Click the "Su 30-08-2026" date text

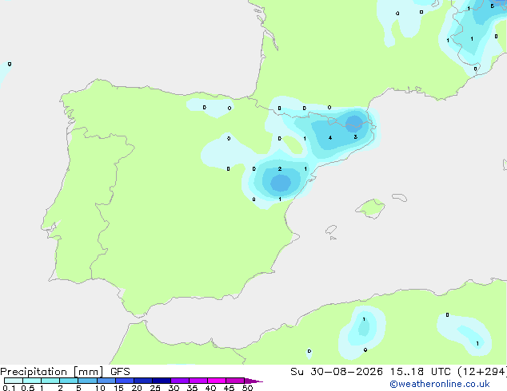coord(337,372)
